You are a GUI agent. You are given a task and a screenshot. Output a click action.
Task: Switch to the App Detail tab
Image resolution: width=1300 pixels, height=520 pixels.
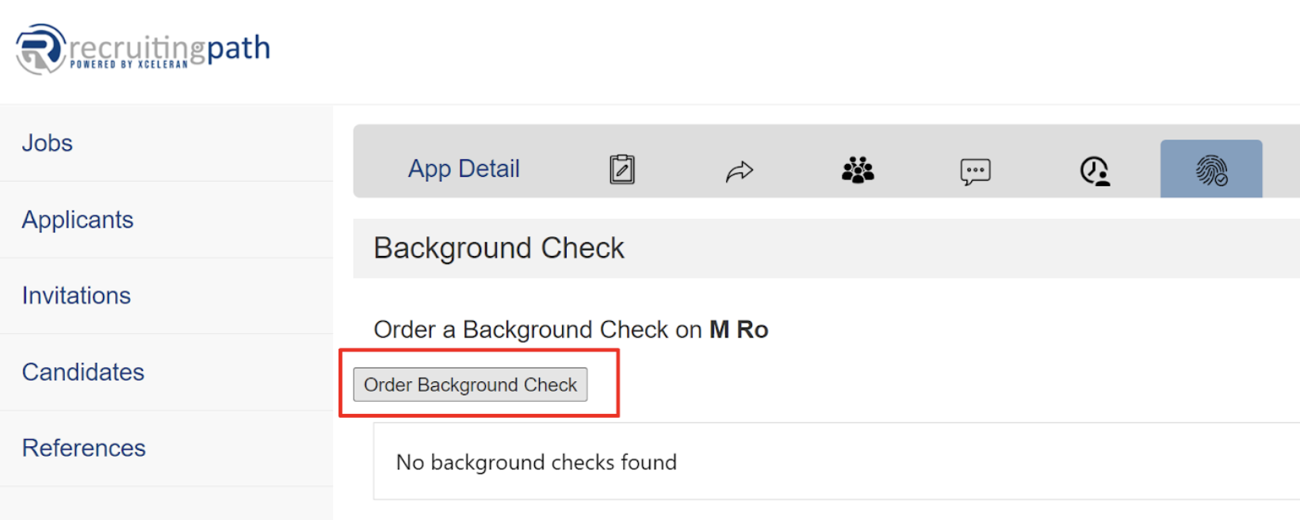464,169
